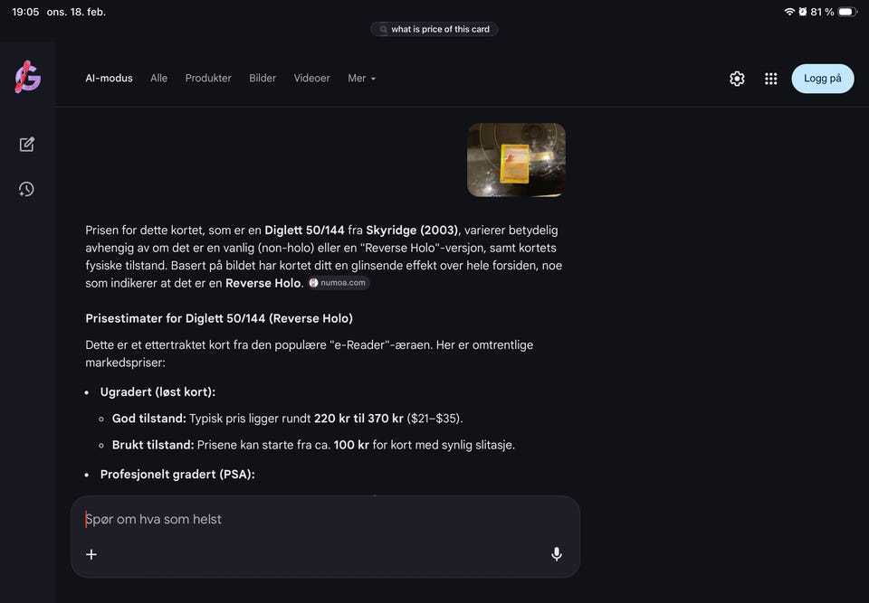This screenshot has height=603, width=869.
Task: Switch to the Alle tab
Action: 158,78
